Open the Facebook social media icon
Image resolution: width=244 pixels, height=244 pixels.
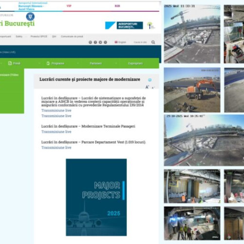(x=95, y=42)
